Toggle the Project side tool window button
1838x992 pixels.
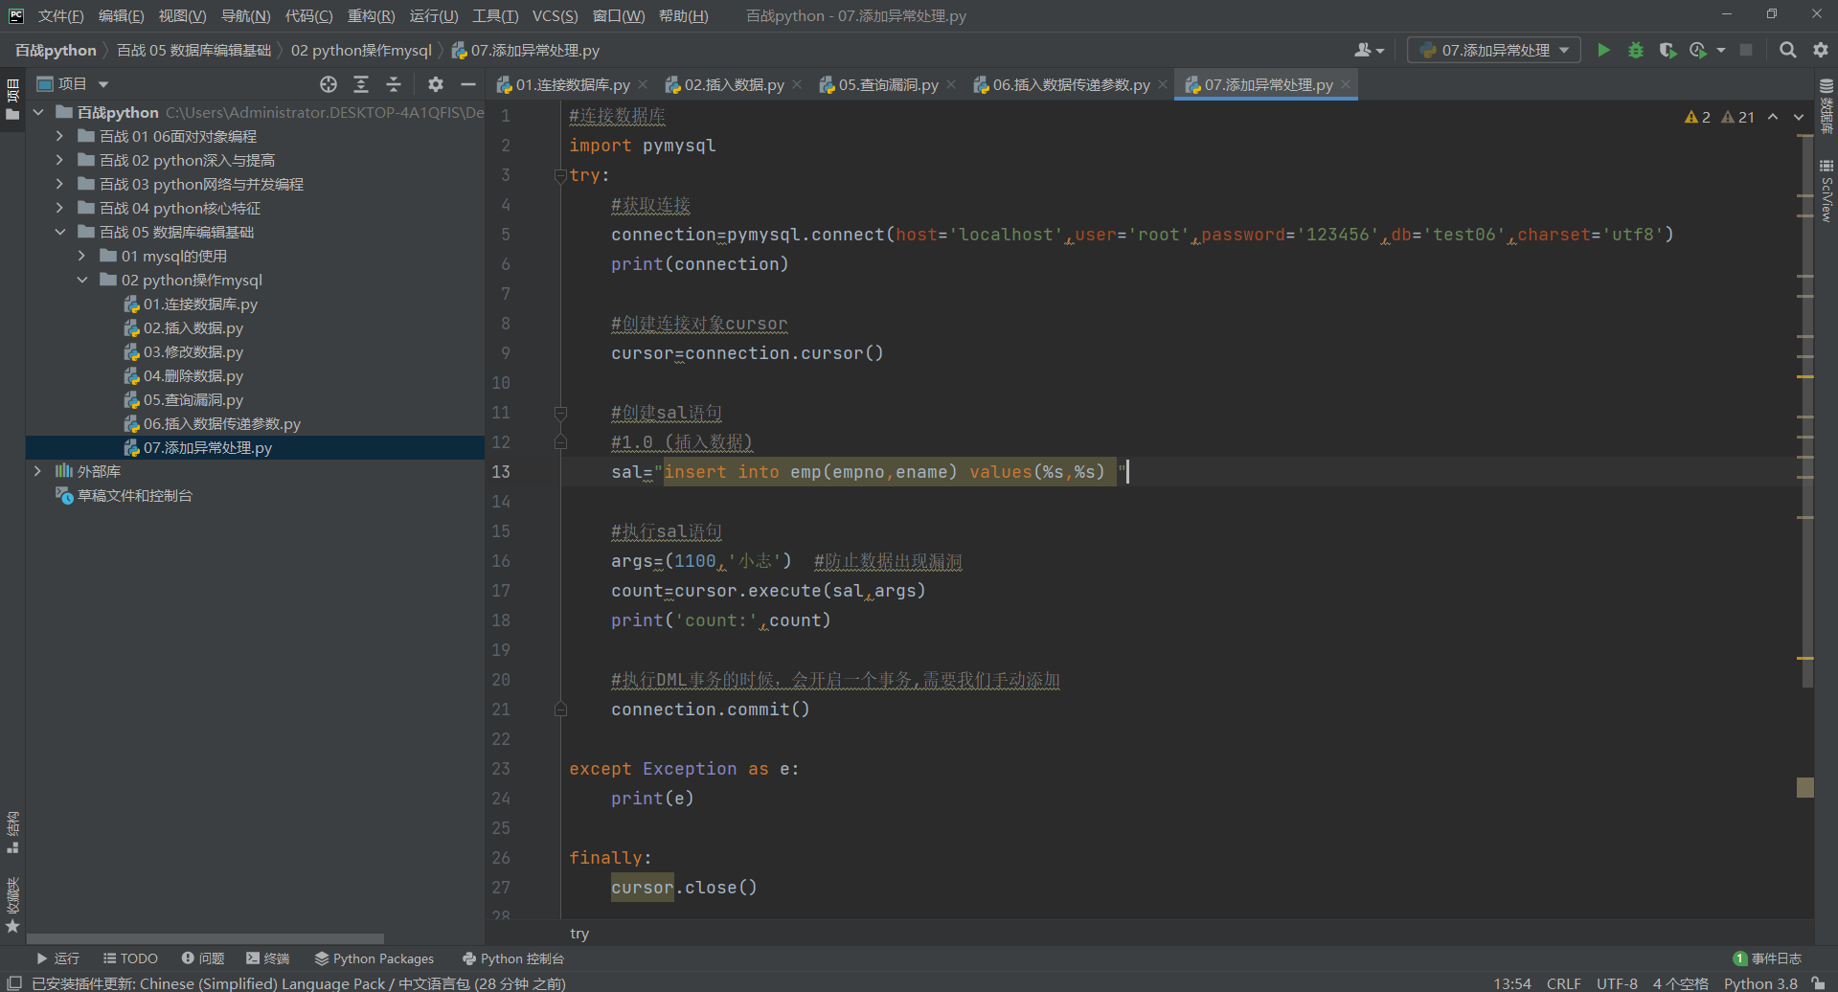12,101
